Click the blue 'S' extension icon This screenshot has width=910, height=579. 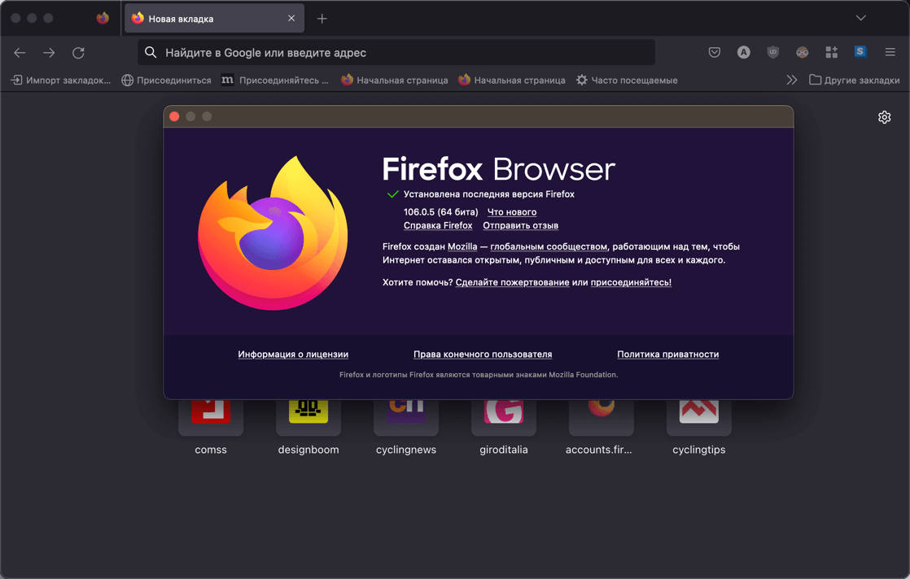(x=860, y=51)
